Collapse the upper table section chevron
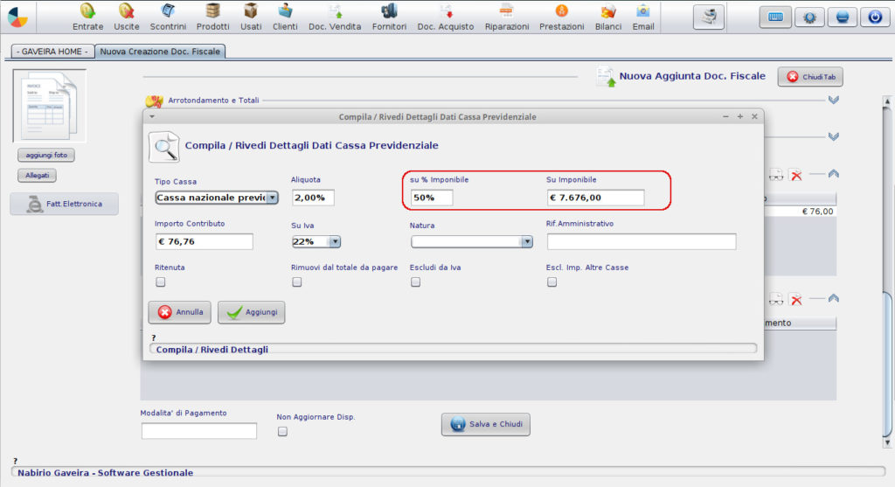Screen dimensions: 895x487 point(833,174)
